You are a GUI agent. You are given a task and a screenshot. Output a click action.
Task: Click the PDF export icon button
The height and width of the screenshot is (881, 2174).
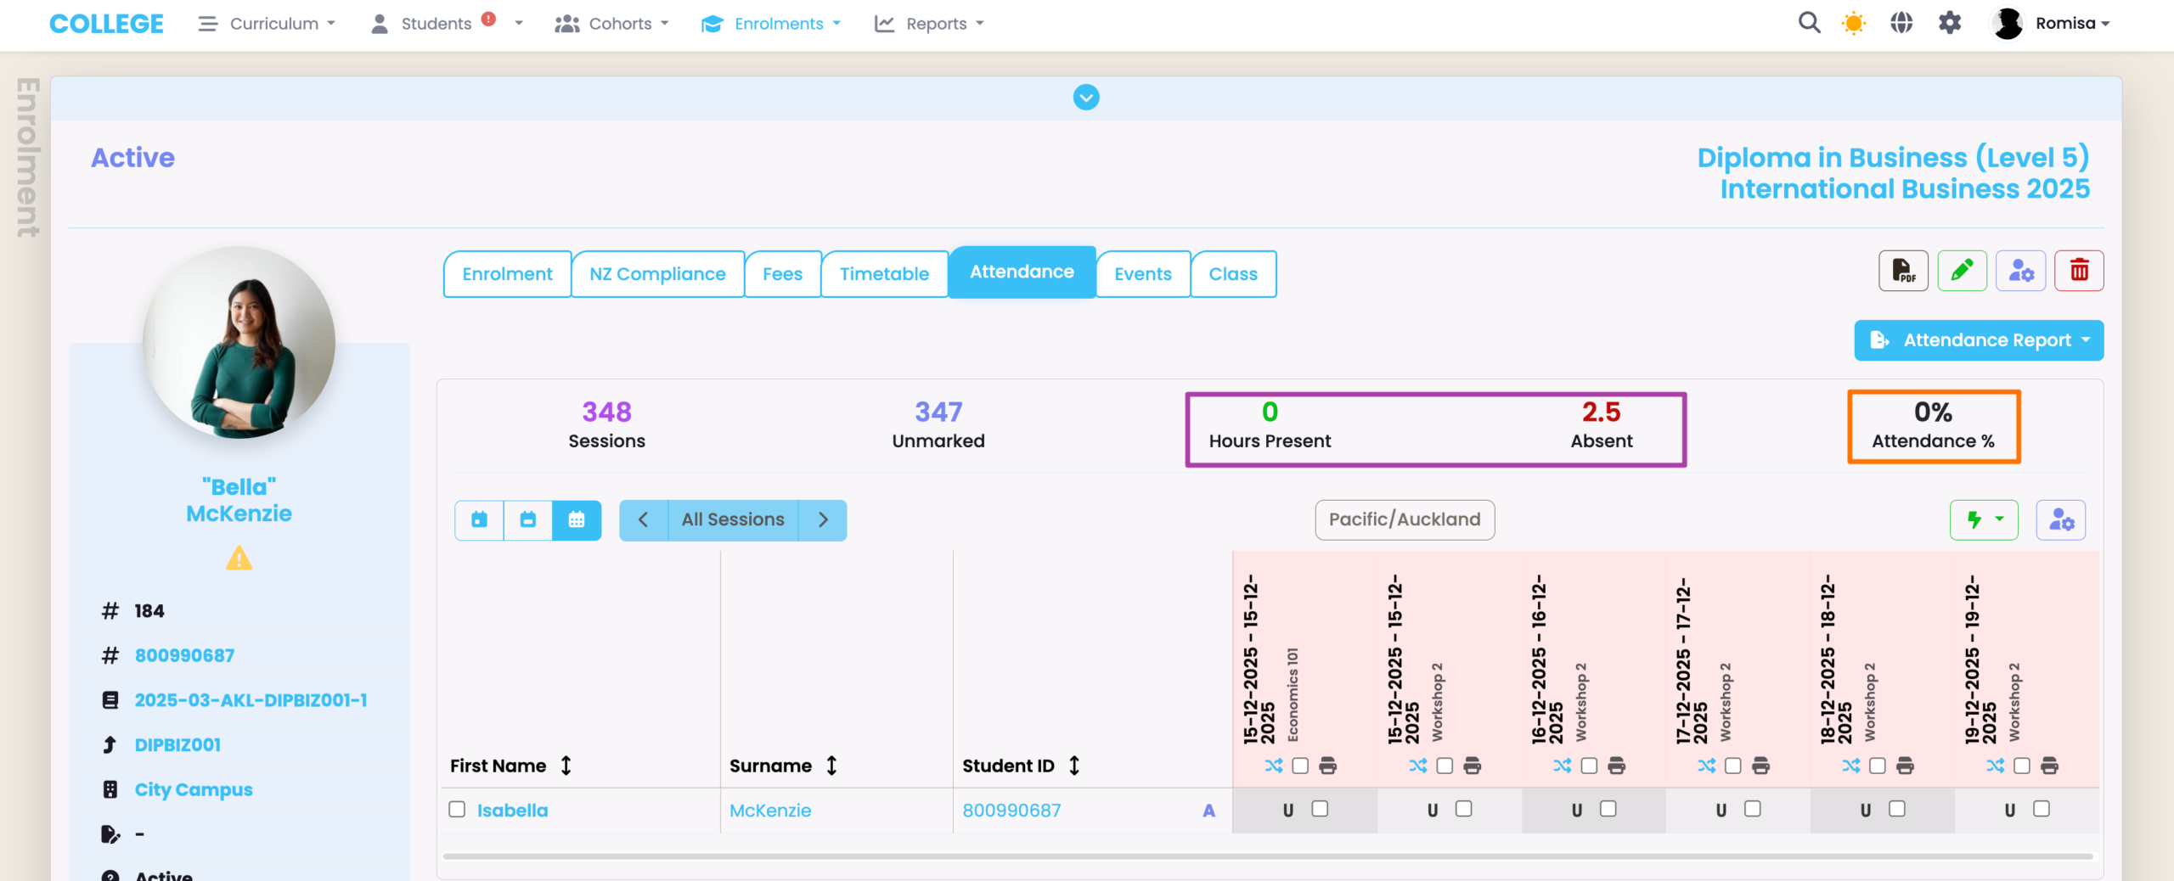(1902, 272)
